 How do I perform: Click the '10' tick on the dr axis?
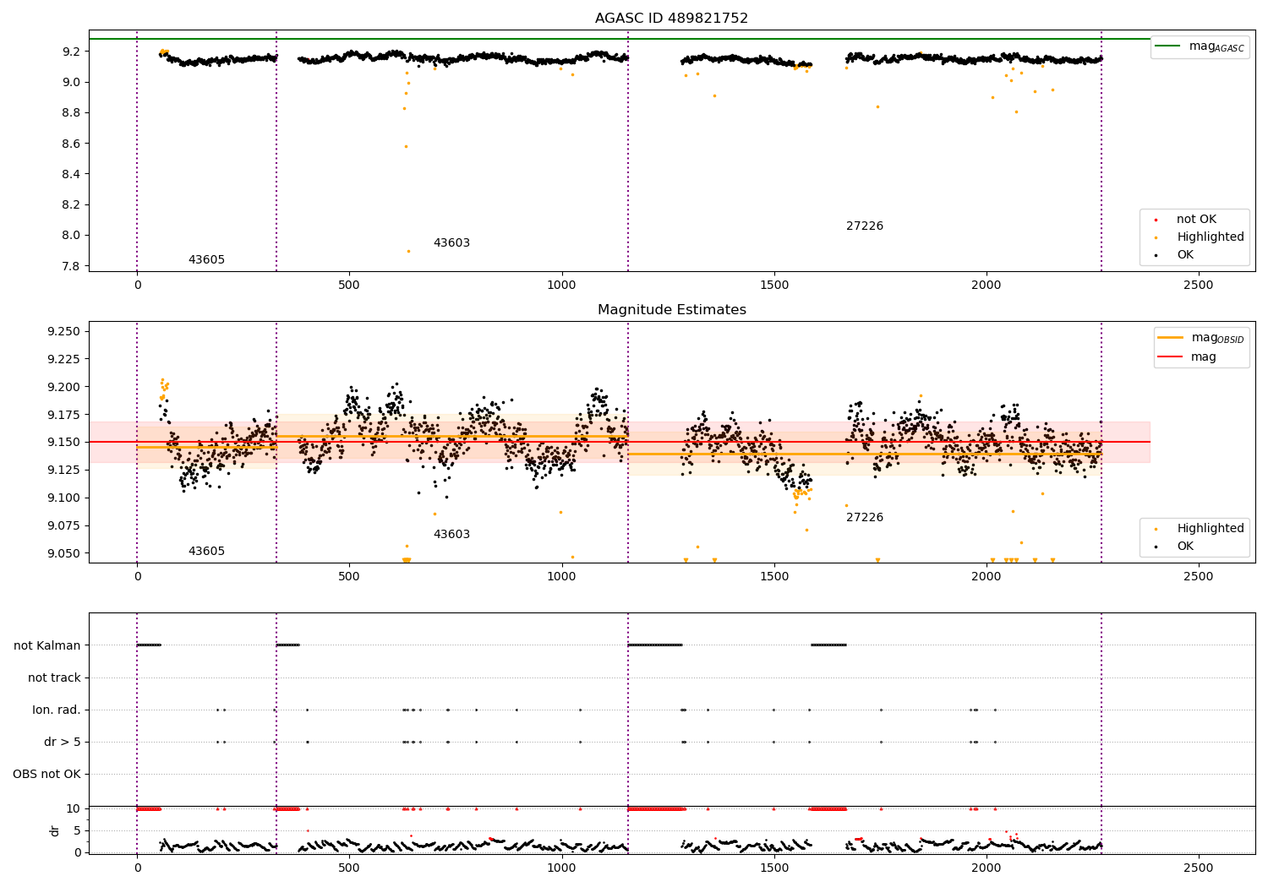(x=74, y=808)
